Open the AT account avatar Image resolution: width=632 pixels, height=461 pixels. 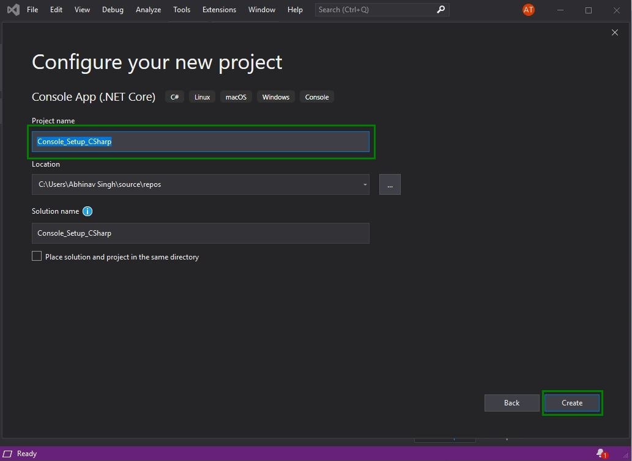[x=529, y=10]
